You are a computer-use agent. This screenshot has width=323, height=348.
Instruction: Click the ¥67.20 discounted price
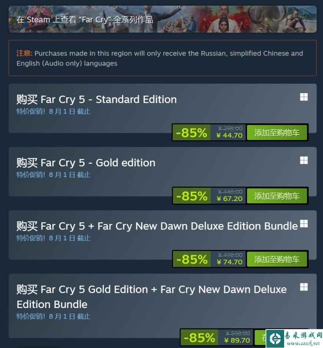[x=229, y=198]
